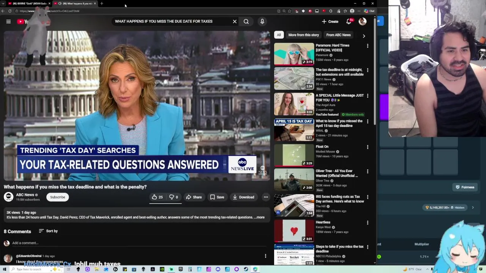Subscribe to ABC News channel
The image size is (486, 273).
point(58,197)
